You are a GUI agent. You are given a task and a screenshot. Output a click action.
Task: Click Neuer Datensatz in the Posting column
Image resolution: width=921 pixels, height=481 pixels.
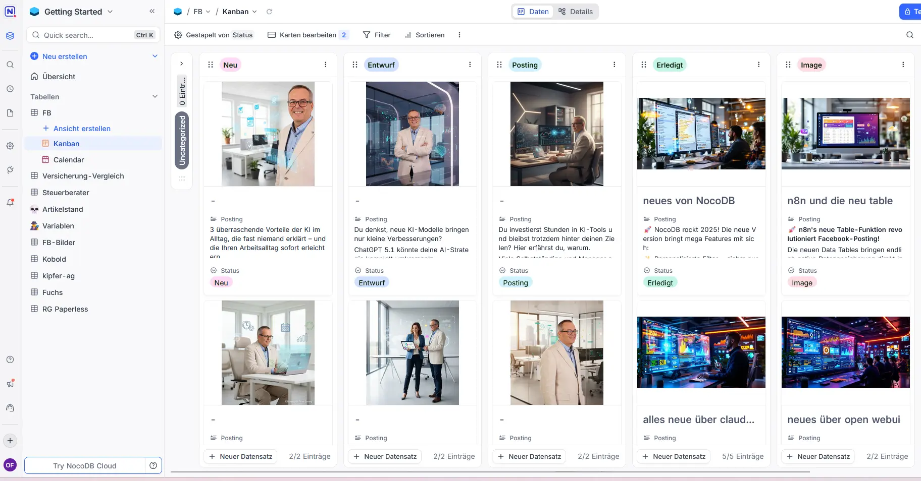(x=529, y=456)
